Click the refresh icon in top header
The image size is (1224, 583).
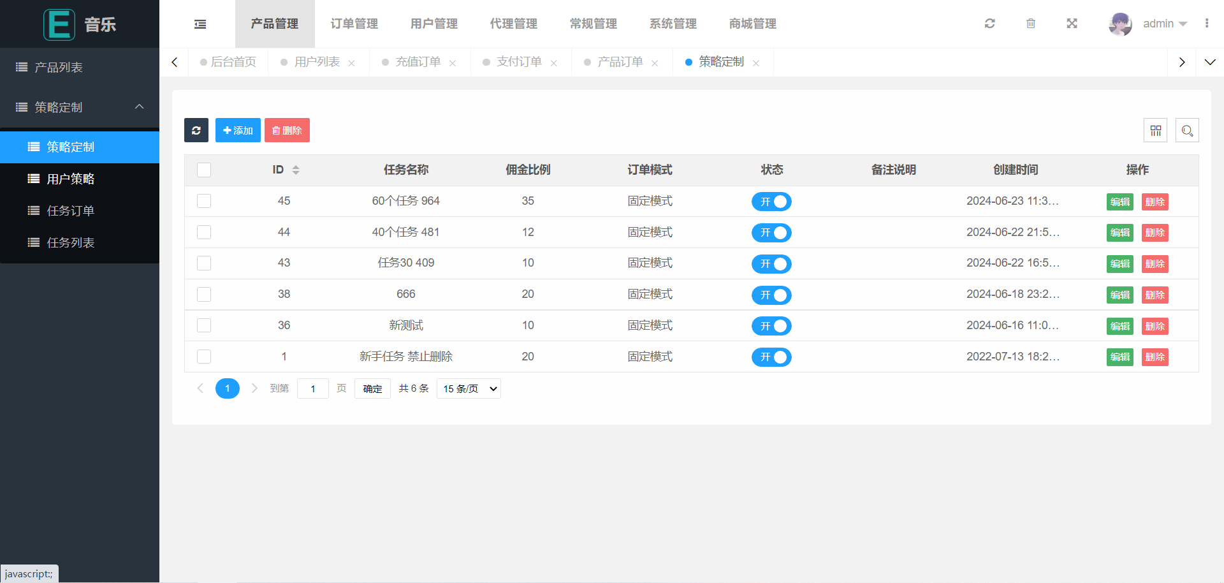pos(989,24)
